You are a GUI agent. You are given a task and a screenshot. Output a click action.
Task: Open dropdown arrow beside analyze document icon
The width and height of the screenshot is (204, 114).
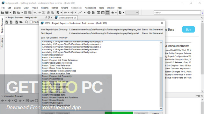pos(61,13)
